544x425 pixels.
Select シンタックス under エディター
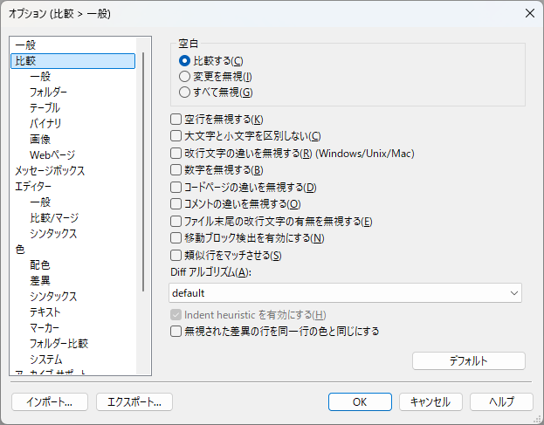point(53,234)
